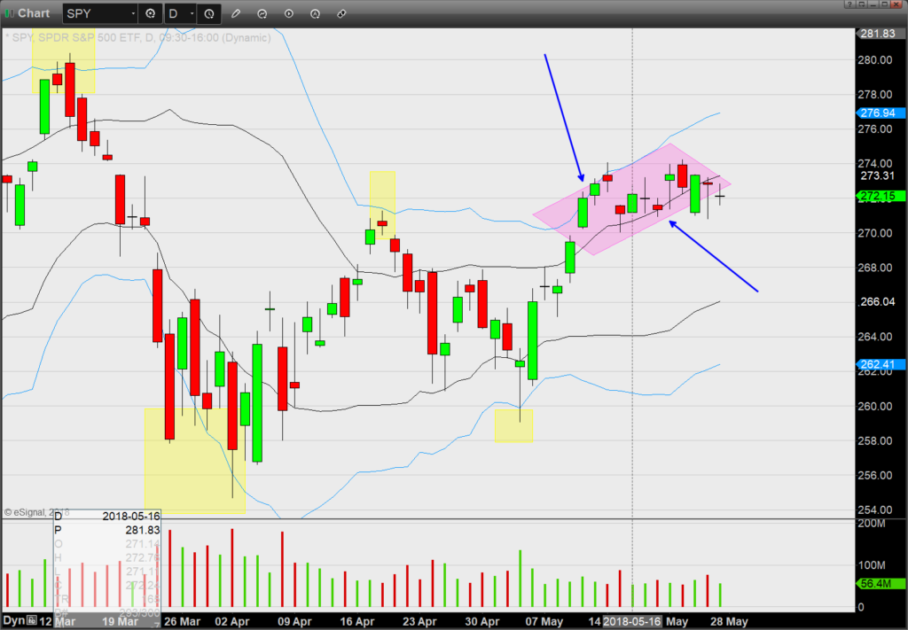Click the link windows chain icon
Screen dimensions: 908x630
click(x=341, y=13)
